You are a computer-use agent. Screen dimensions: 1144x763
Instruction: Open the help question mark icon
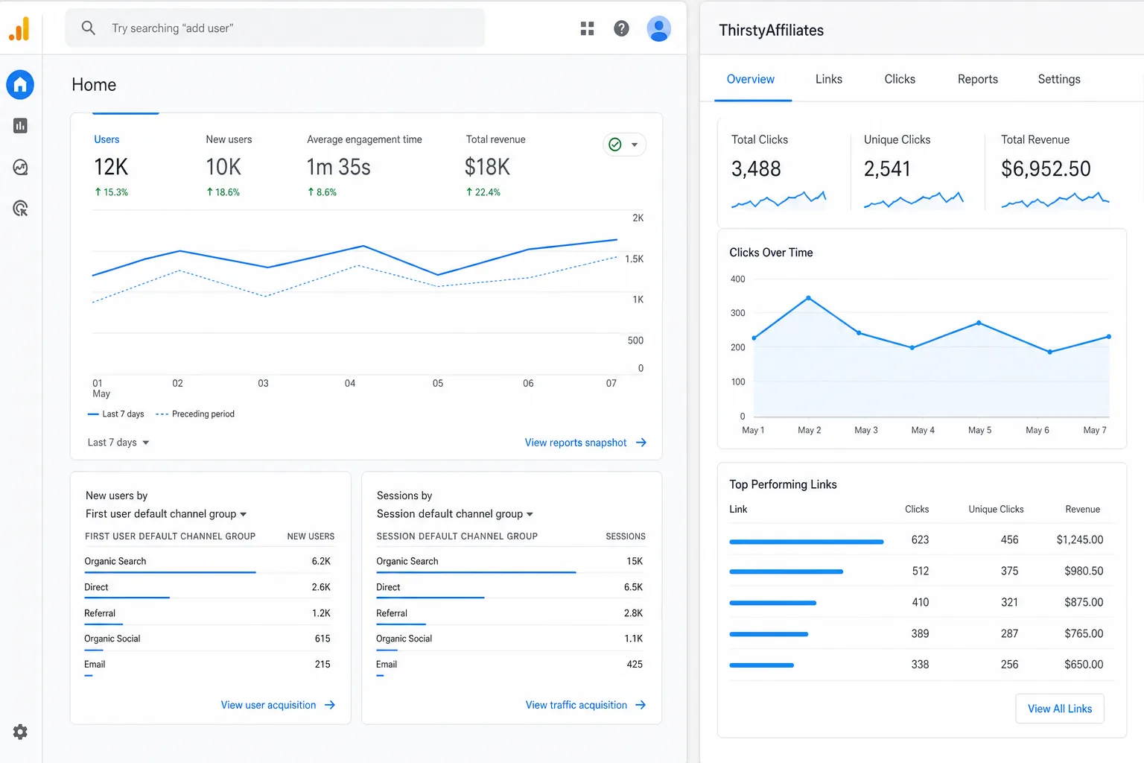(x=621, y=28)
